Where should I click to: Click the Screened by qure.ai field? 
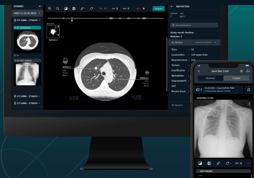click(x=194, y=25)
